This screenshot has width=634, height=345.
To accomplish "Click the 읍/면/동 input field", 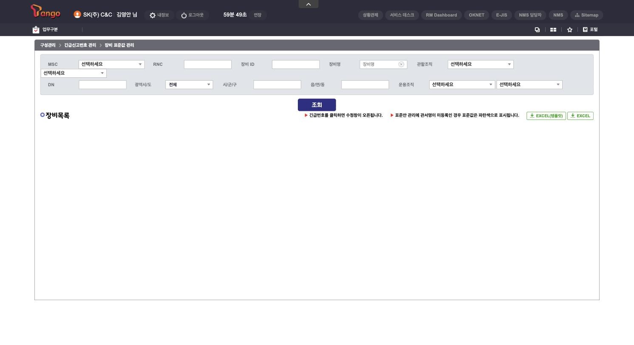I will pyautogui.click(x=365, y=85).
